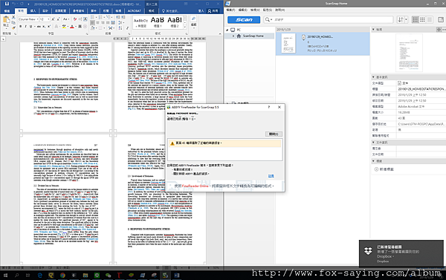
Task: Open the search options magnifier dropdown
Action: [x=268, y=19]
